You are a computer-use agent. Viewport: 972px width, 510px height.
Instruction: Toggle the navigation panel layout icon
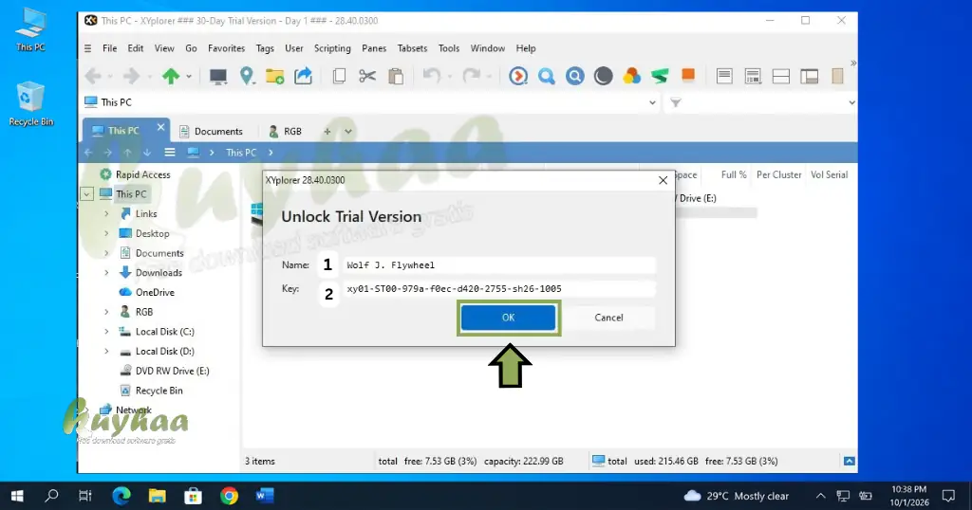809,76
